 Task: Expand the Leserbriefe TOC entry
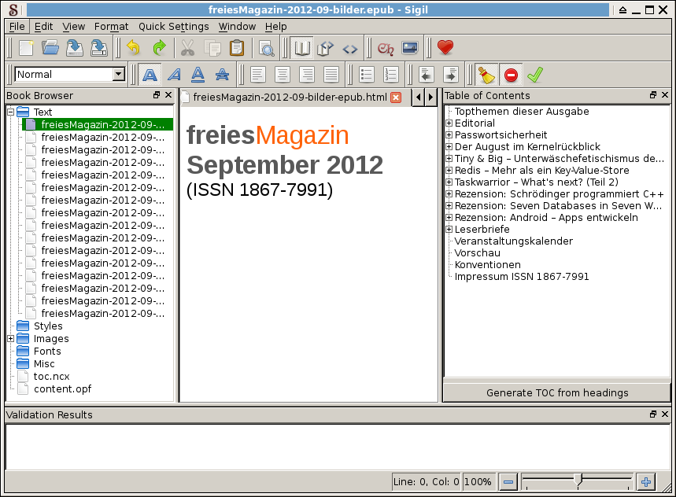coord(449,229)
